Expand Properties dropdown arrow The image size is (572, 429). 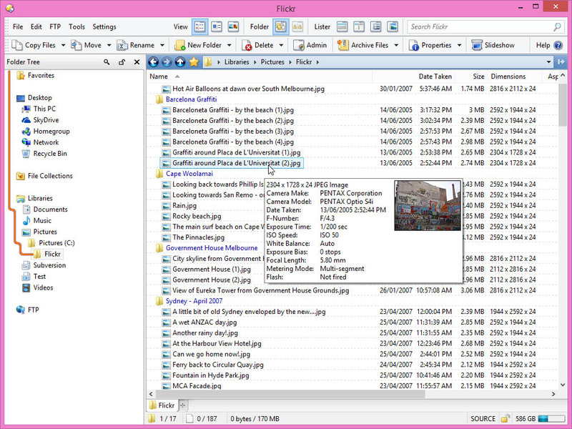click(x=459, y=45)
